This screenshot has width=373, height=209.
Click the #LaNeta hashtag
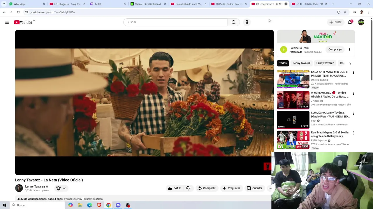click(x=97, y=199)
